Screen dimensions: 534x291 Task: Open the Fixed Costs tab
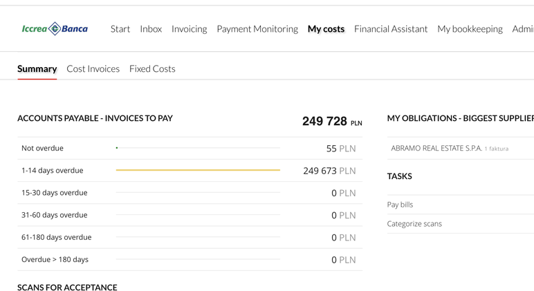[152, 68]
